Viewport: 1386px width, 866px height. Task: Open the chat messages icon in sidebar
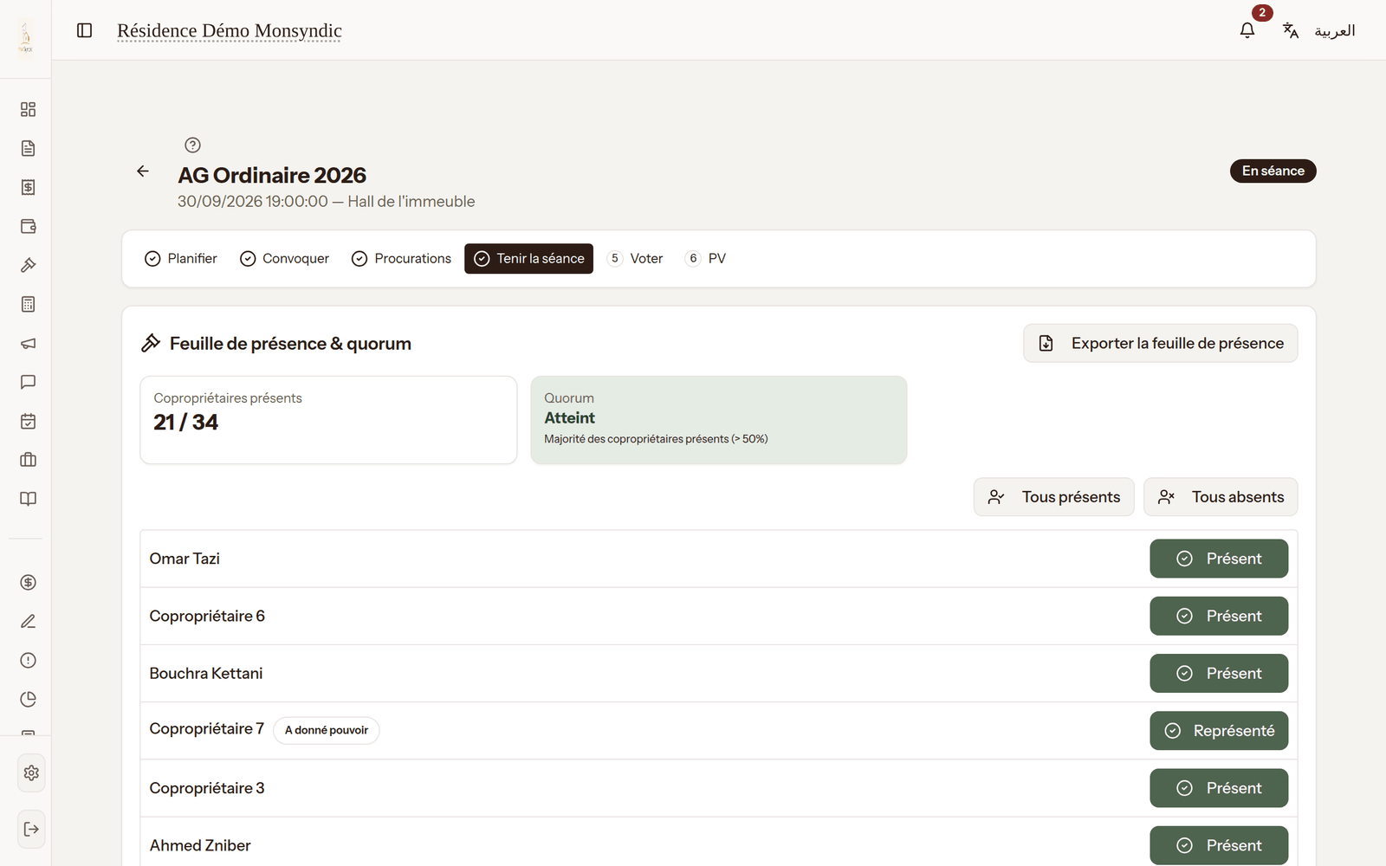tap(28, 382)
